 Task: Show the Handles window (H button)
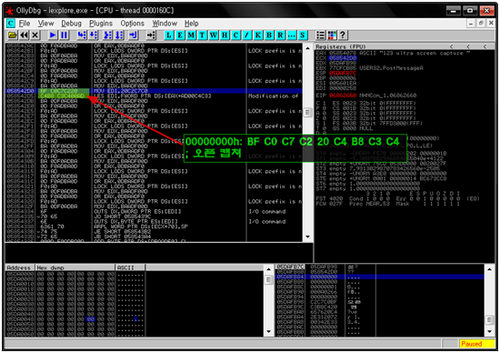pos(225,35)
